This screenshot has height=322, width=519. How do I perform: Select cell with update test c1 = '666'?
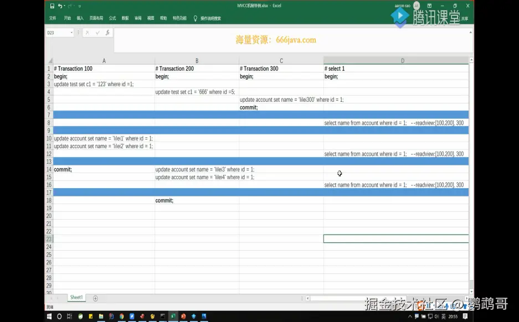[x=197, y=92]
